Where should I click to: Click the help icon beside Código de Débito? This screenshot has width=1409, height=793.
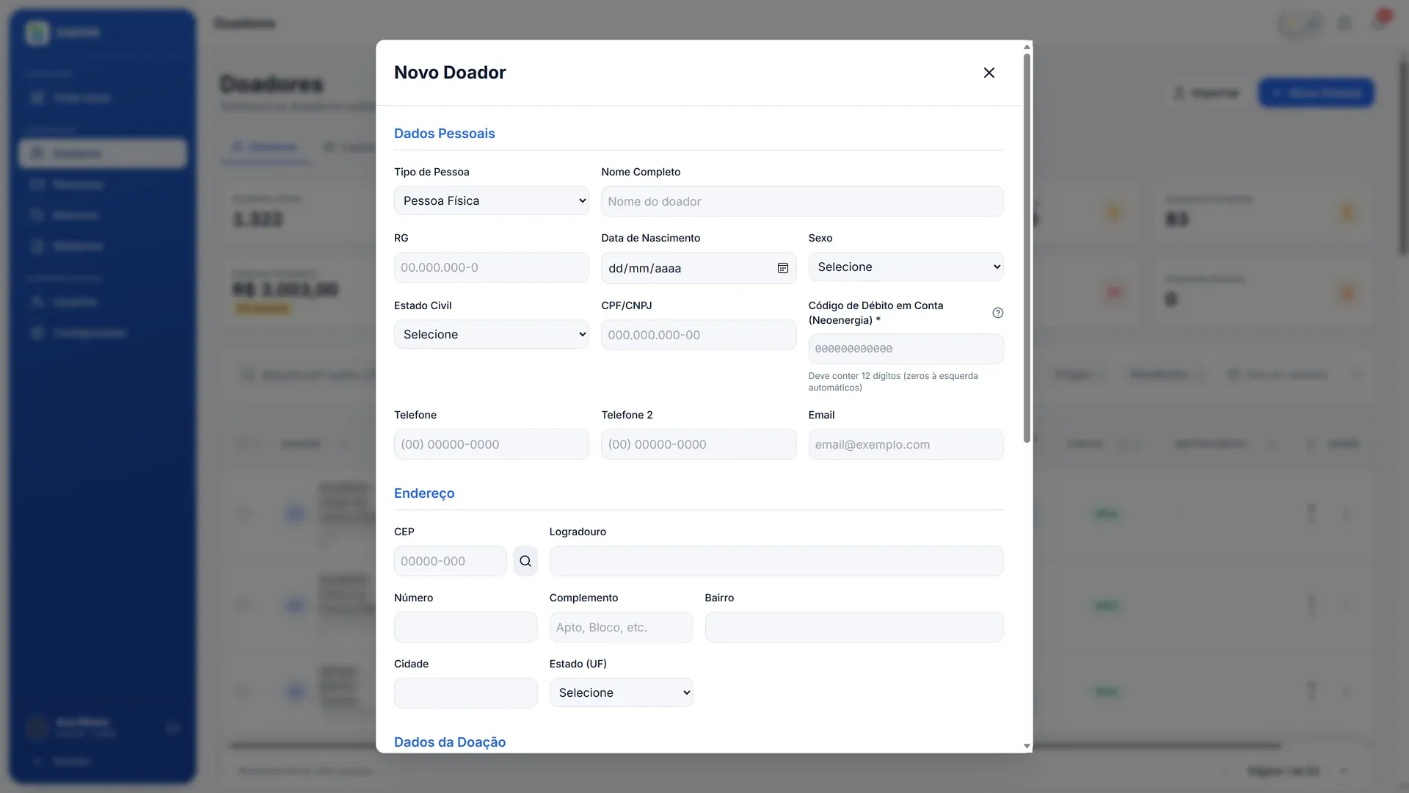click(x=997, y=313)
